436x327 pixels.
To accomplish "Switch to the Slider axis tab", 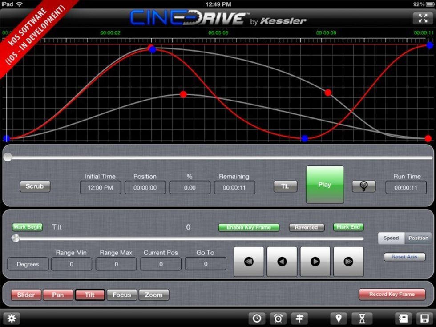I will pyautogui.click(x=26, y=295).
